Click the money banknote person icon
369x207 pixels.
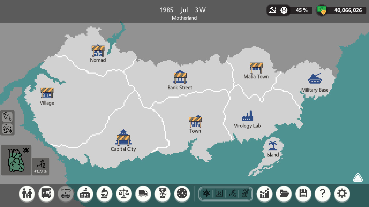[x=163, y=194]
